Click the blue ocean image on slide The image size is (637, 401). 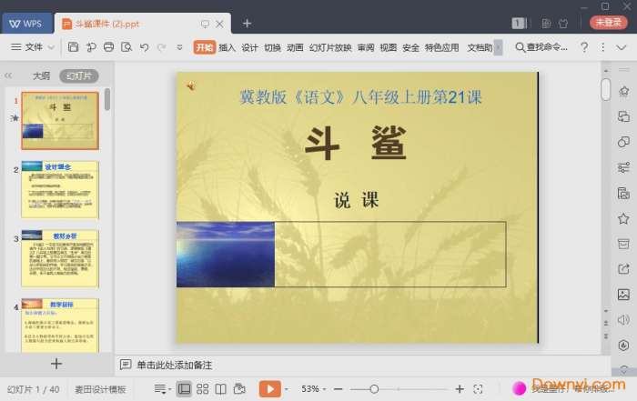[226, 255]
